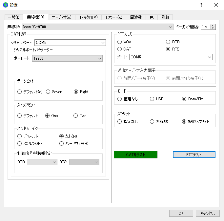Open the シリアルポート COM5 dropdown
The height and width of the screenshot is (221, 224).
click(x=70, y=43)
